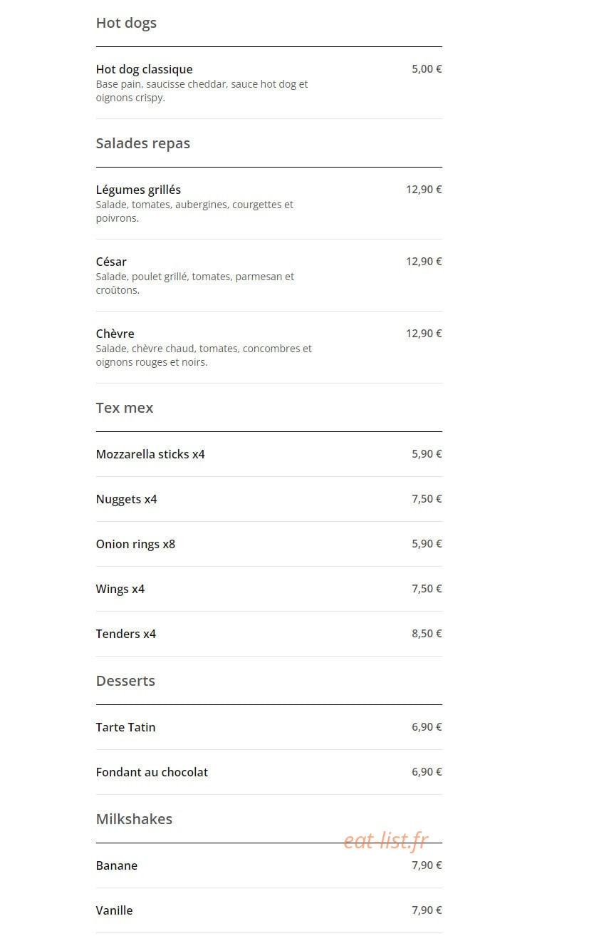This screenshot has height=951, width=589.
Task: Click the Légumes grillés salad entry
Action: [269, 204]
